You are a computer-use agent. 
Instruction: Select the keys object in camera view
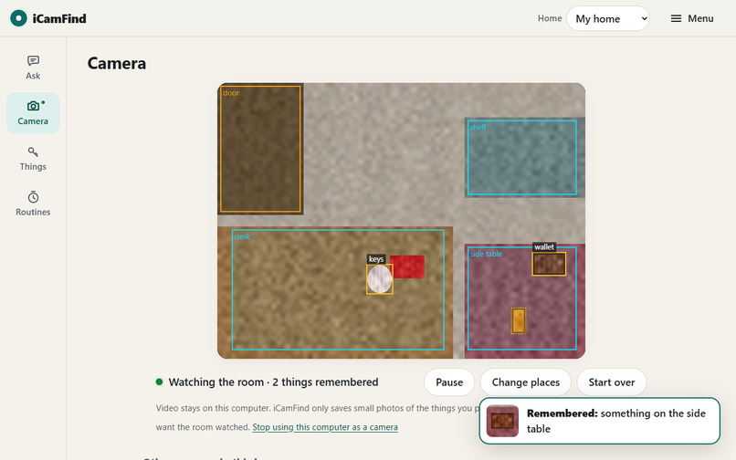point(379,279)
